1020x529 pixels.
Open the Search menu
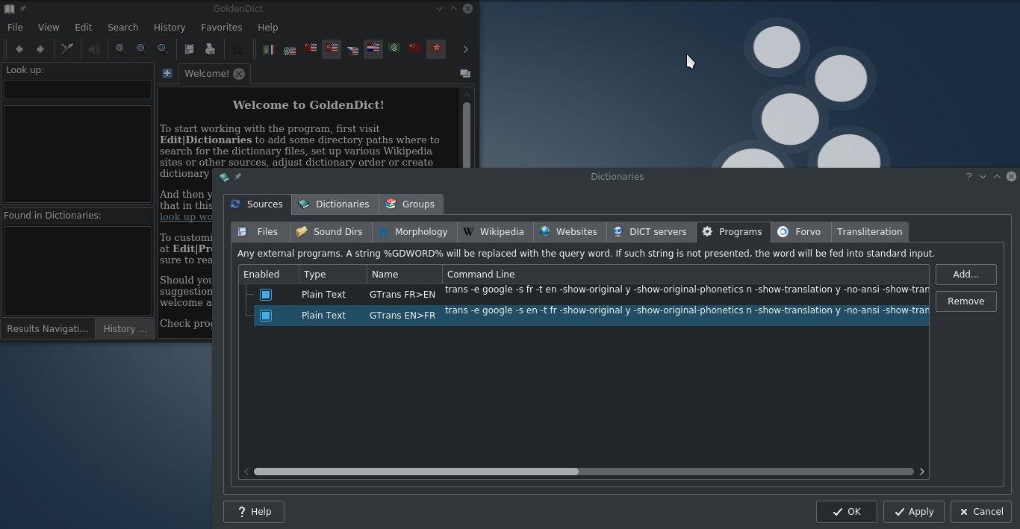(x=122, y=27)
